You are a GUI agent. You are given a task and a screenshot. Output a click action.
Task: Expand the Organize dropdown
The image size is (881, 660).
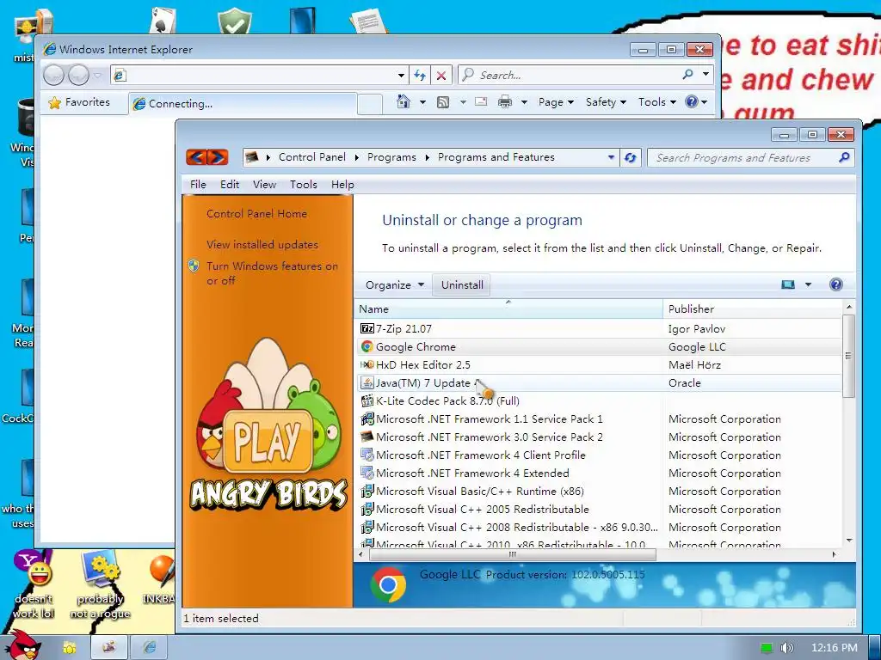(394, 284)
